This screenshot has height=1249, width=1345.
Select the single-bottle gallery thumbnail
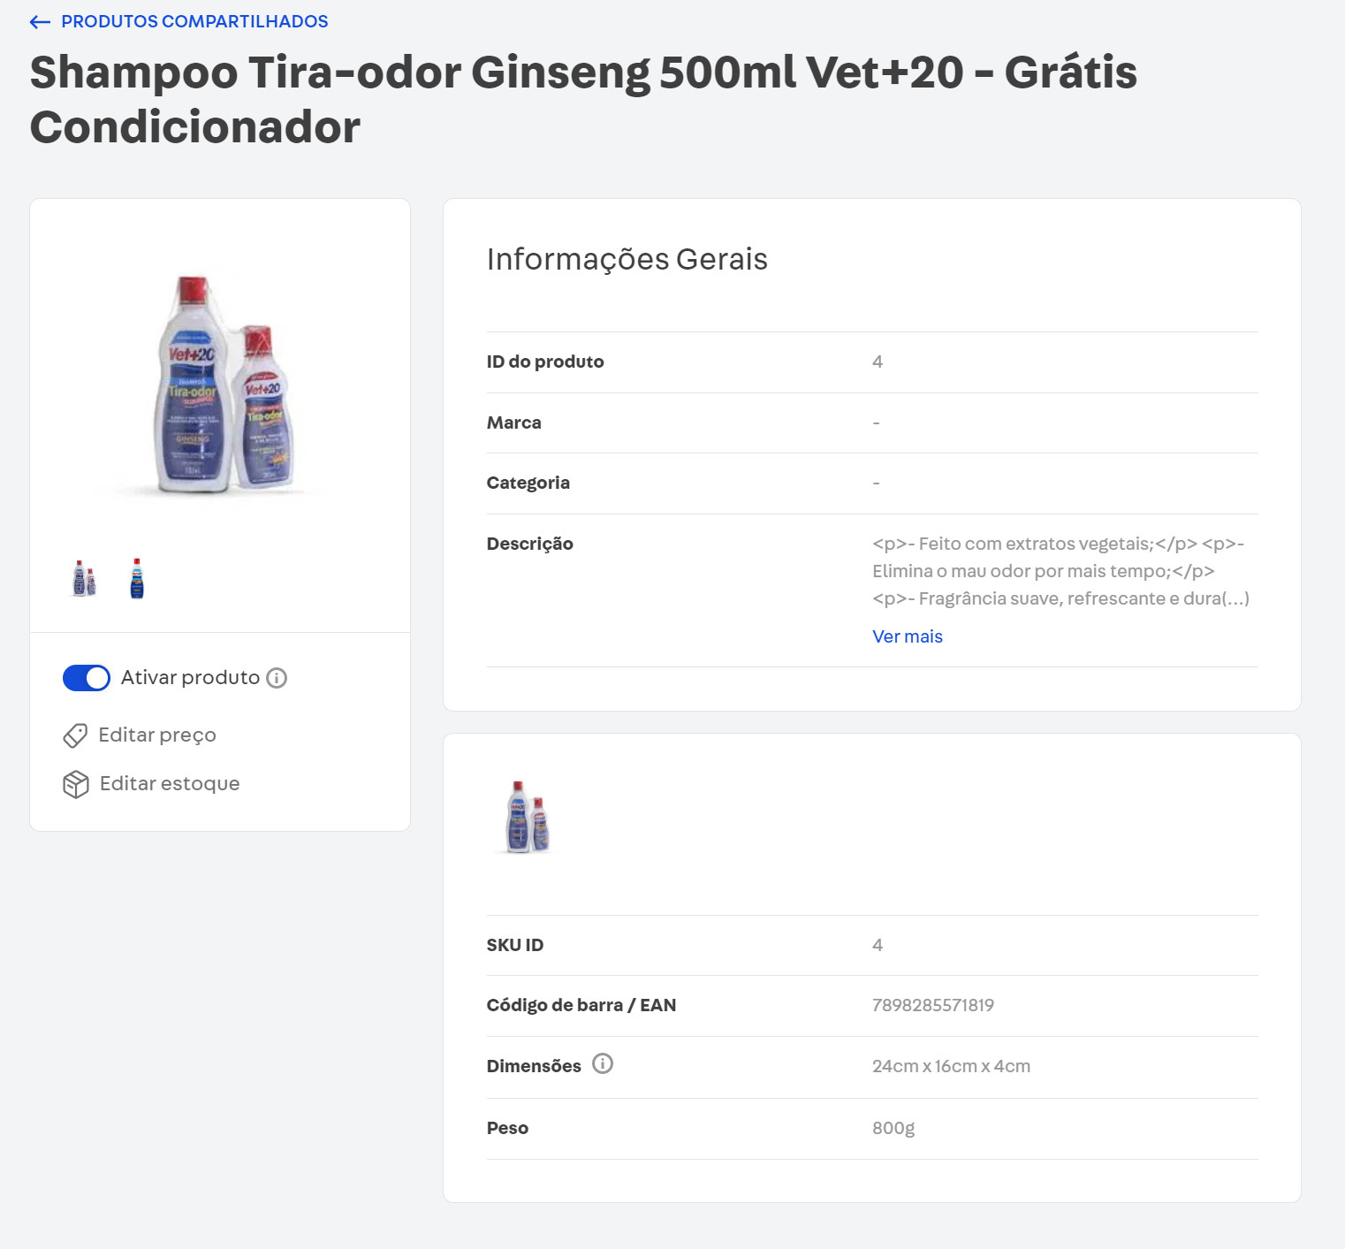click(137, 579)
